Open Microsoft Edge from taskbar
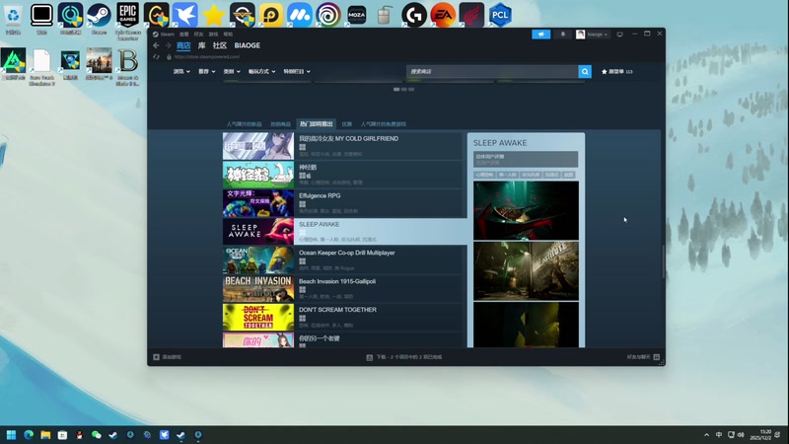Viewport: 789px width, 444px height. click(x=29, y=435)
